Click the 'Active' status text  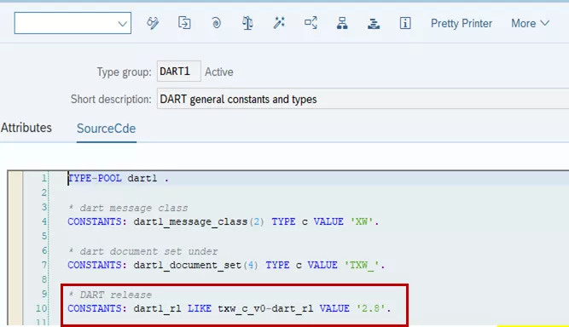click(219, 72)
